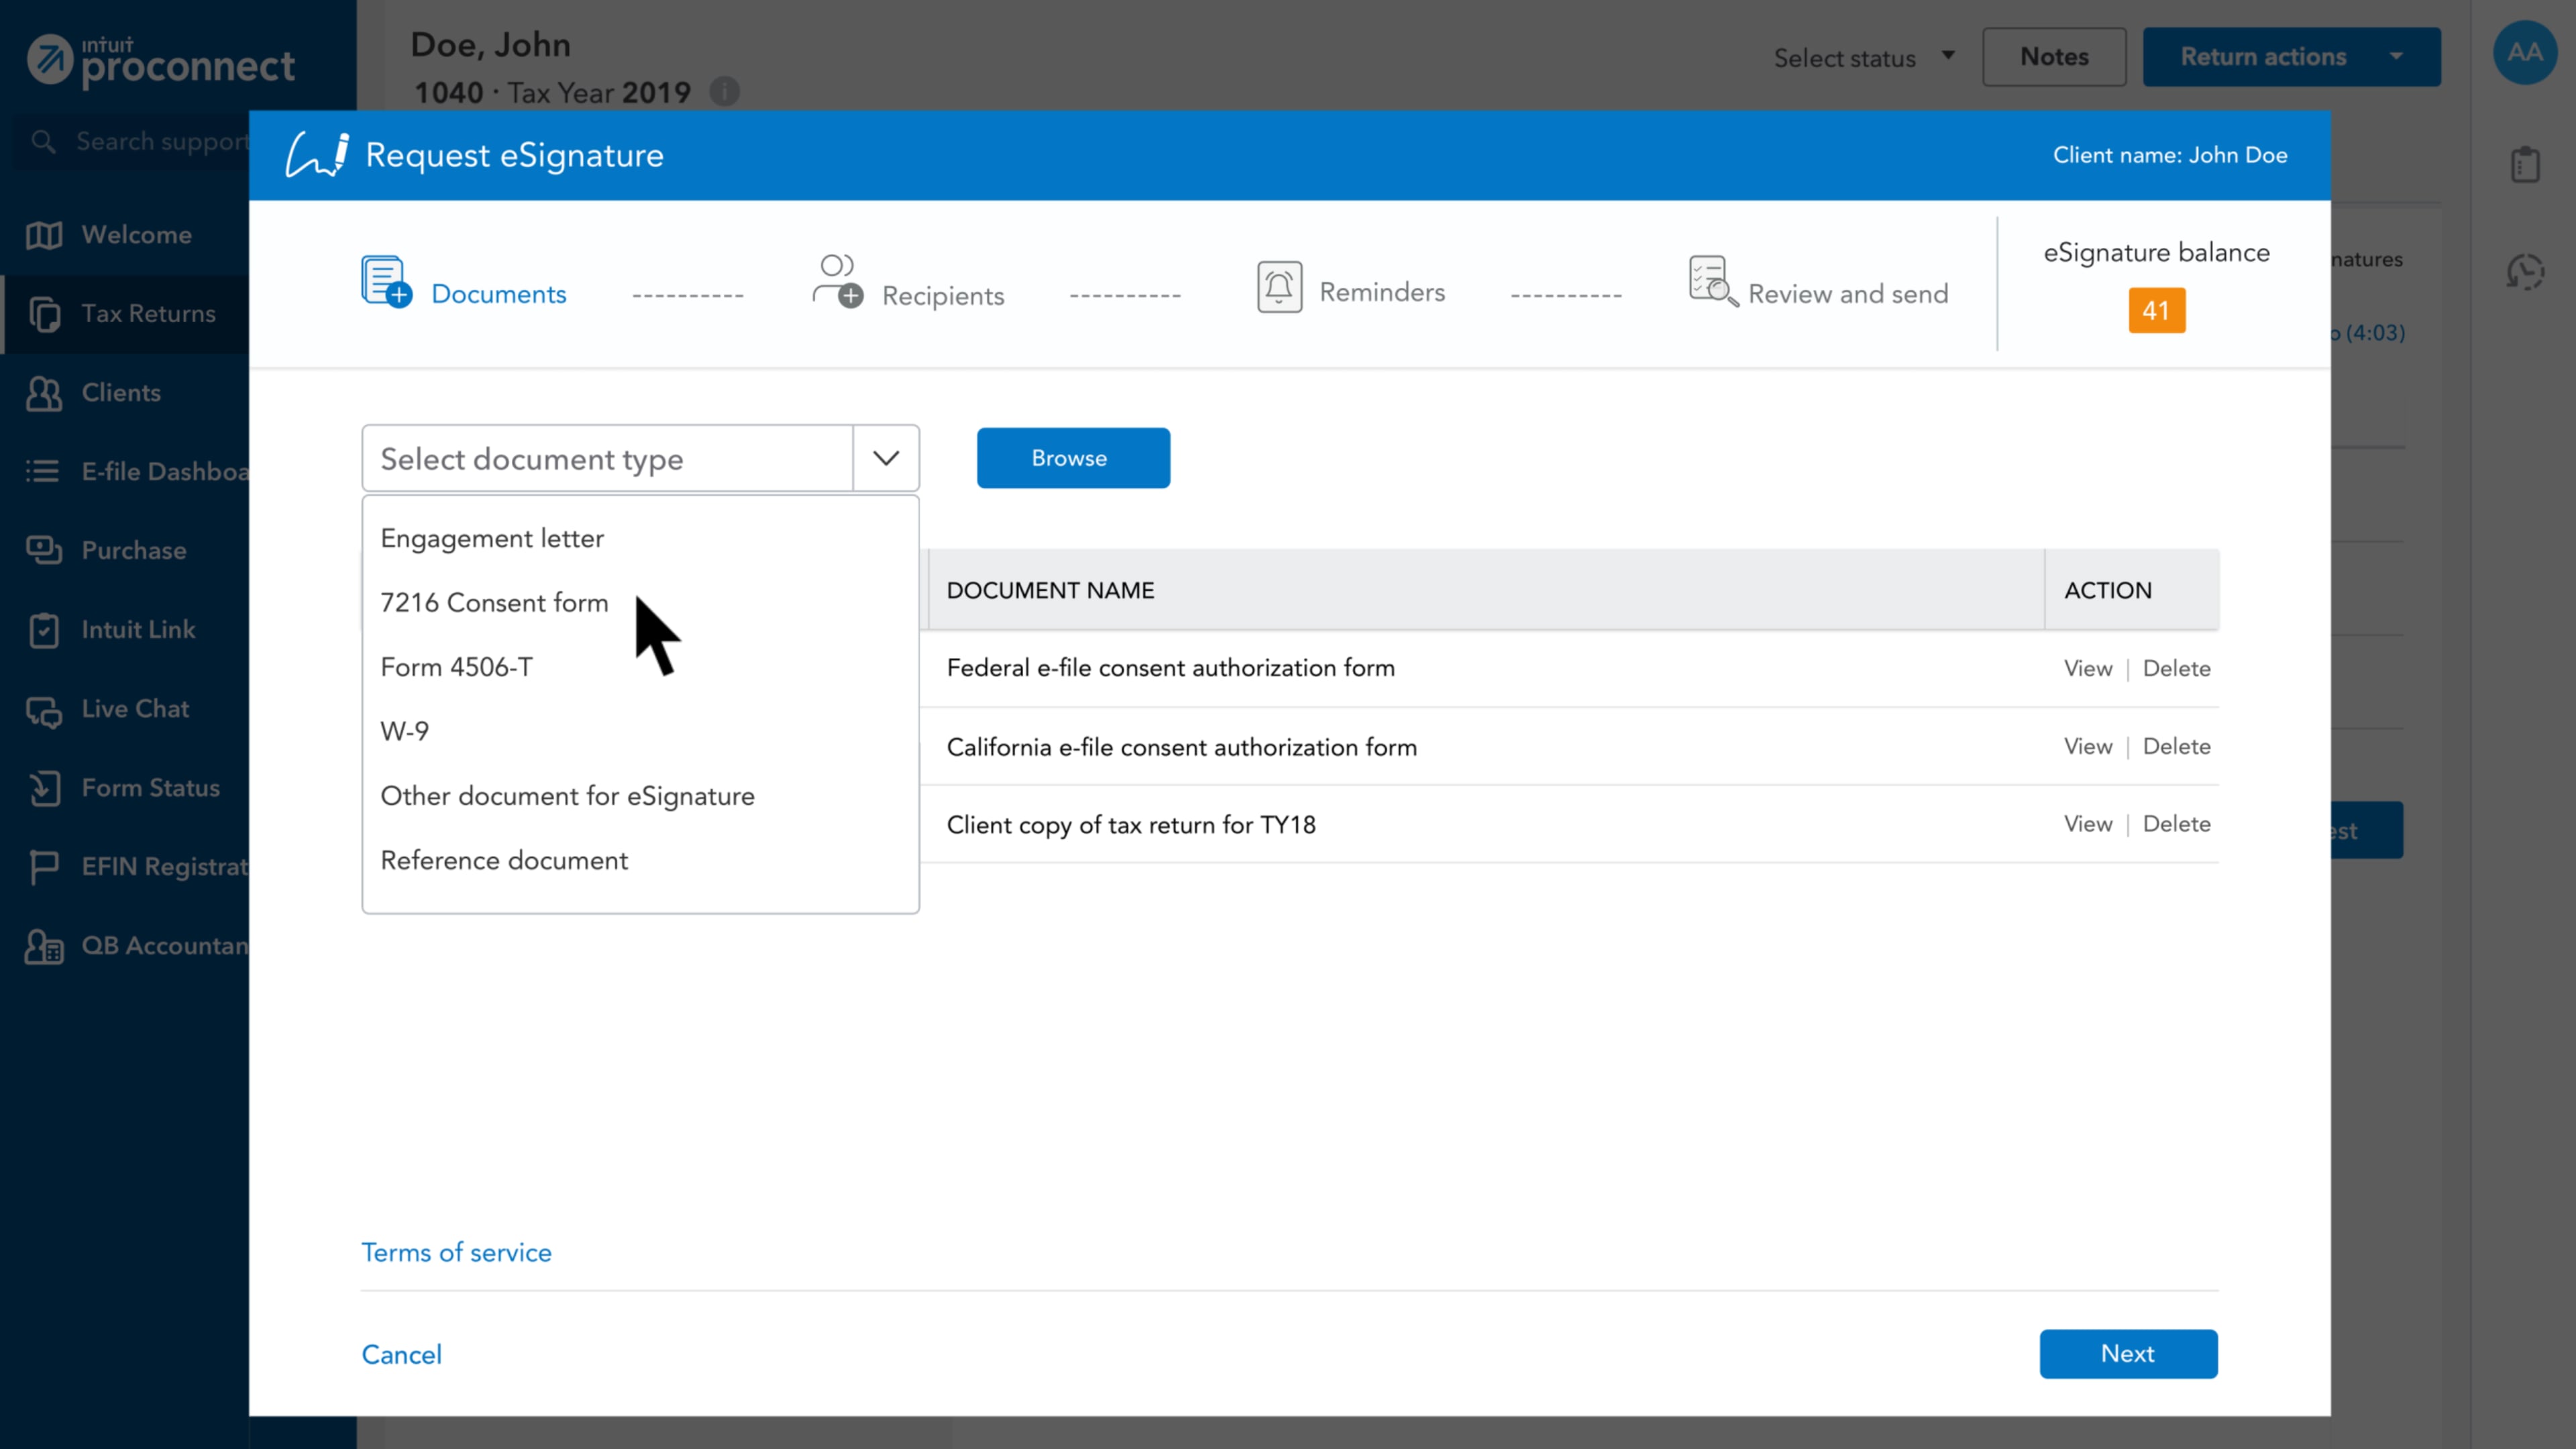Screen dimensions: 2576x1449
Task: Click the Next button
Action: 2127,1354
